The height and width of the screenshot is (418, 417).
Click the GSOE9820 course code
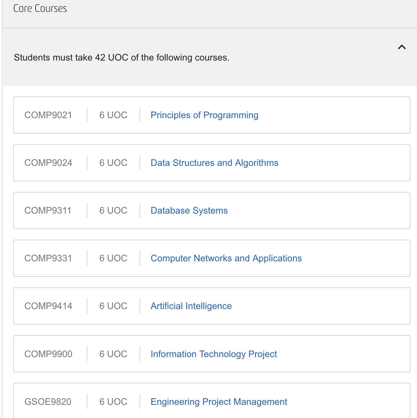coord(48,402)
